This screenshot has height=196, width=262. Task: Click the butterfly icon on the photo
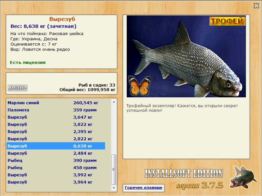pyautogui.click(x=139, y=86)
